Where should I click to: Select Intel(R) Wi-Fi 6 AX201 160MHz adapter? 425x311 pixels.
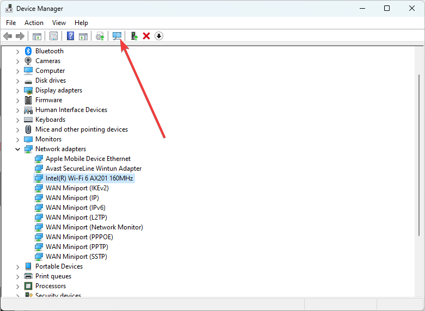pyautogui.click(x=89, y=178)
